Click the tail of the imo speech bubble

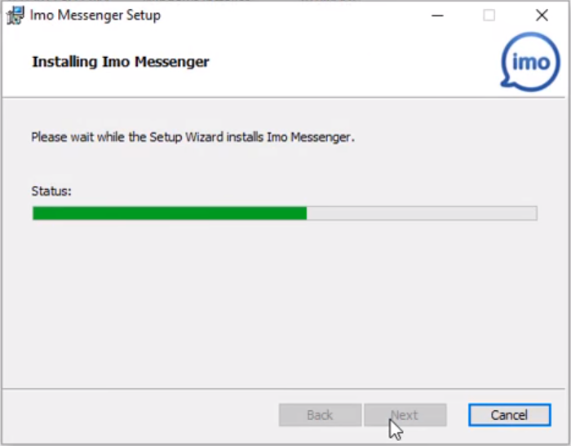click(x=507, y=83)
